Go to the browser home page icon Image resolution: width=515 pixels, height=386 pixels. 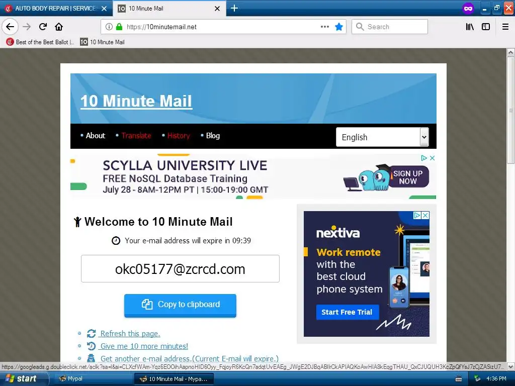point(59,27)
